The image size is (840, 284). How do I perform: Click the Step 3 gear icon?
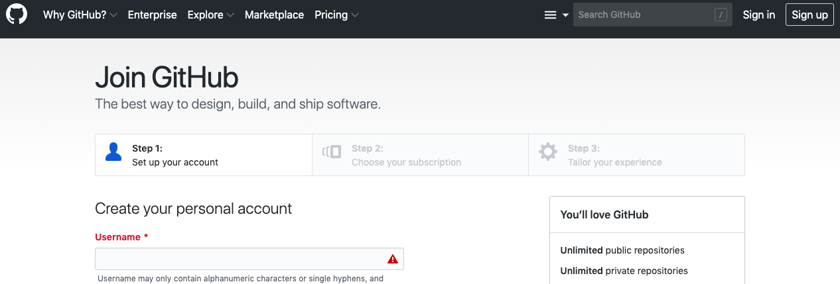tap(548, 152)
